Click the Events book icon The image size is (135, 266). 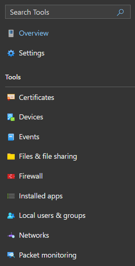tap(11, 137)
